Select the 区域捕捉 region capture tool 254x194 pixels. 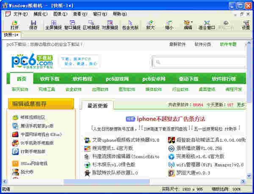(x=91, y=25)
